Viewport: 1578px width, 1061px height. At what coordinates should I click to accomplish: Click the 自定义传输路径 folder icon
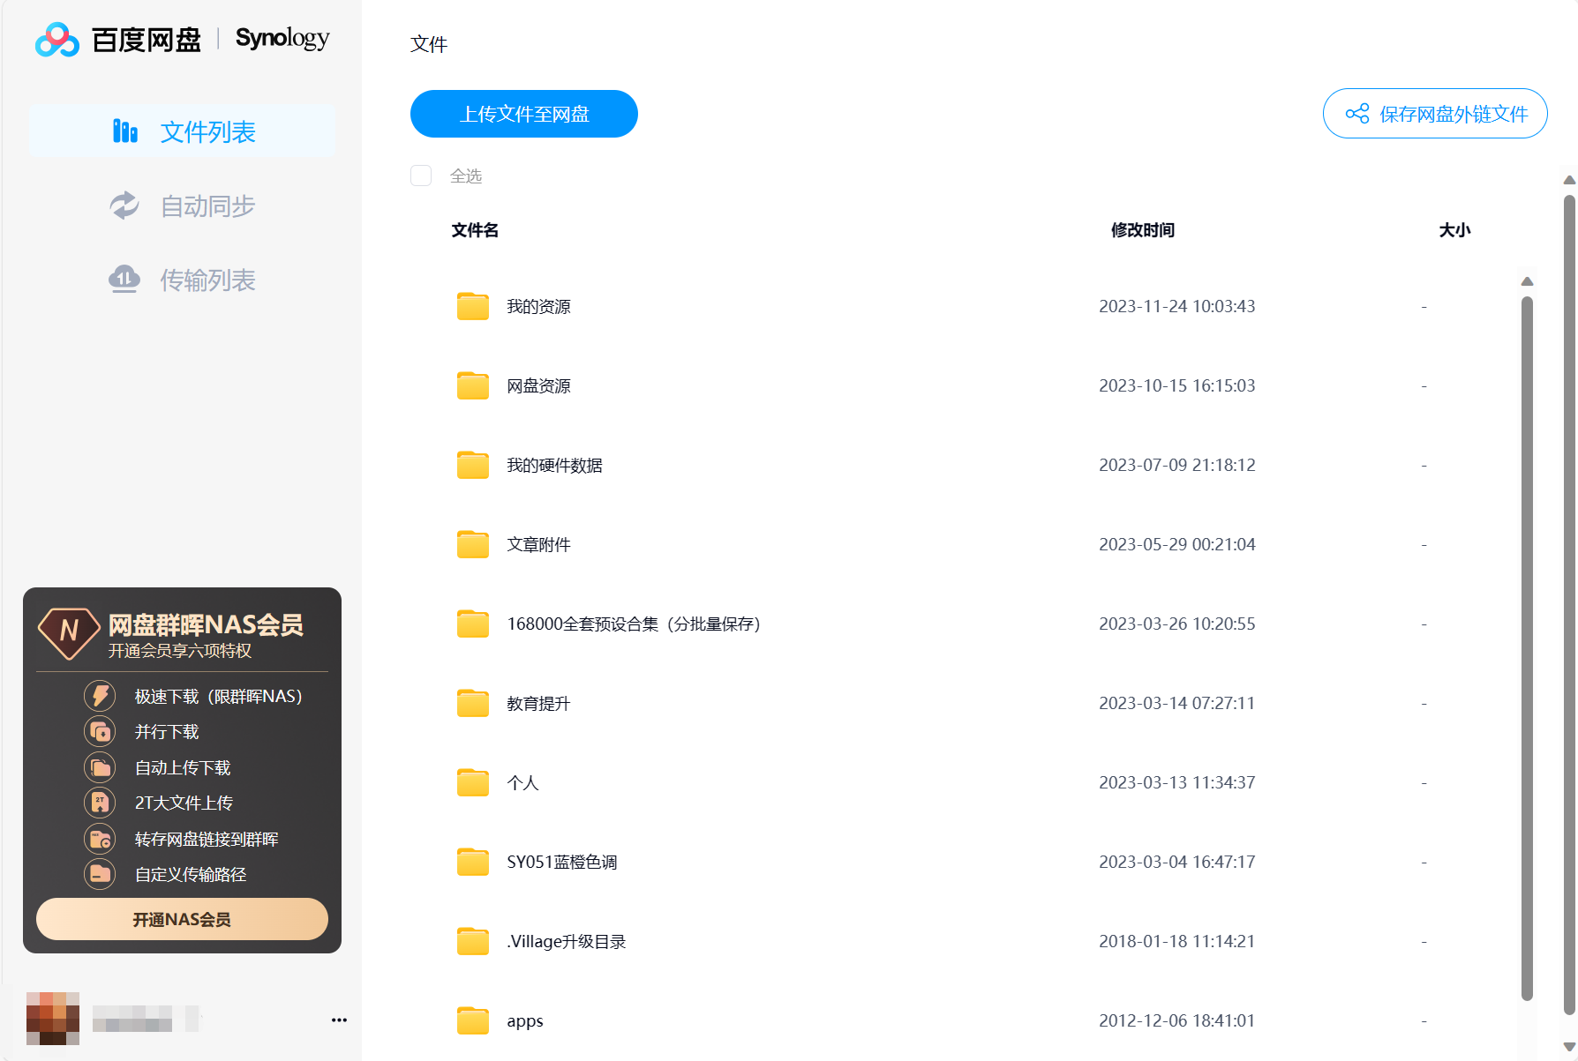click(100, 874)
